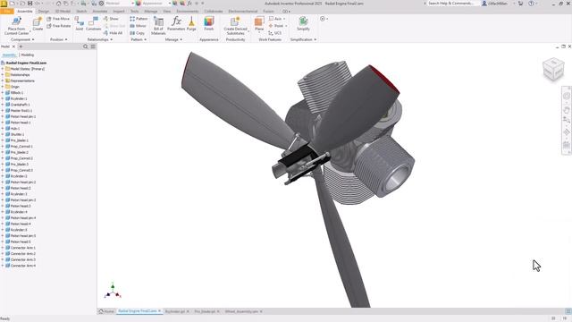Select Master Rod1:1 in the browser
Viewport: 572px width, 322px height.
point(21,110)
